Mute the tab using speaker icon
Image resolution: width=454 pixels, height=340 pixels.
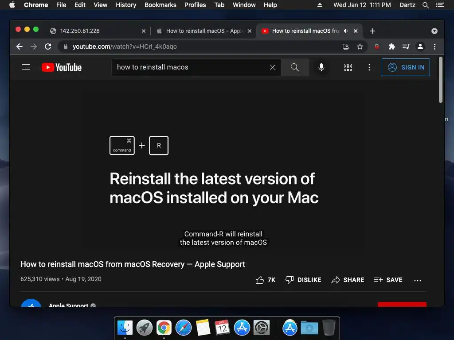coord(346,31)
